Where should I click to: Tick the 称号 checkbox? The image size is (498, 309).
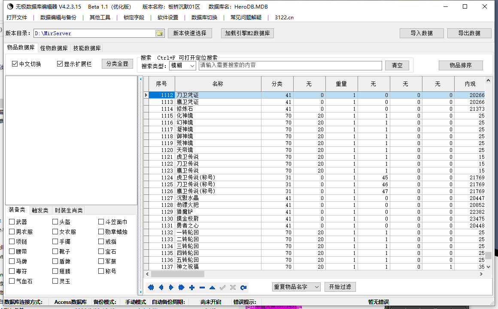(x=101, y=271)
